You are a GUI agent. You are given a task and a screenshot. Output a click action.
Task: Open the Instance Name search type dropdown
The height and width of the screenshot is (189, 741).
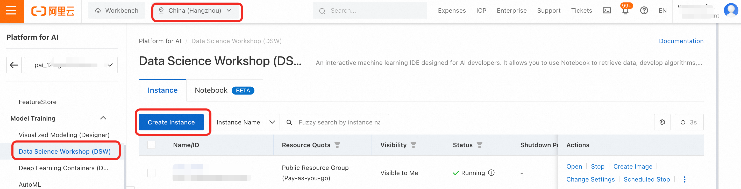(x=245, y=122)
